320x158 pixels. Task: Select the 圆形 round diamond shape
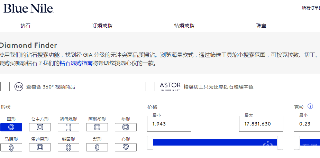11,127
